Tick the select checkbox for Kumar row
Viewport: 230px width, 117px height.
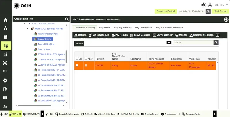pos(77,65)
